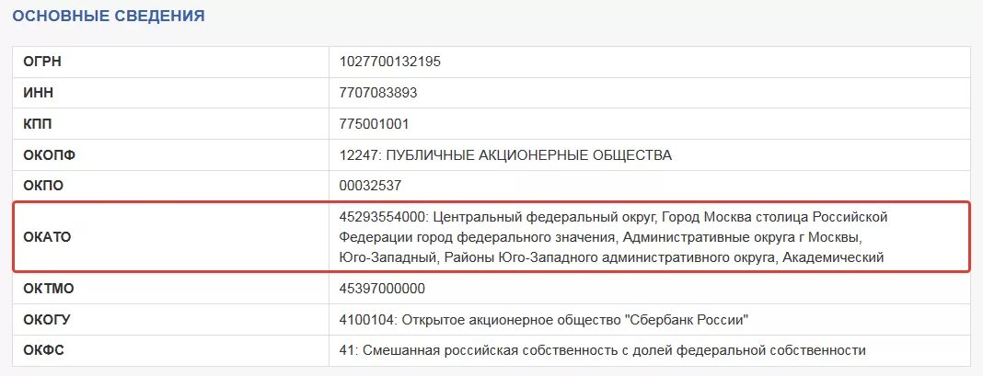Screen dimensions: 983x376
Task: Click the highlighted ОКАТО description text
Action: pyautogui.click(x=614, y=237)
